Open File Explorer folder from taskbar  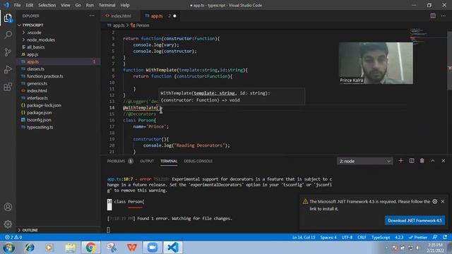(71, 248)
